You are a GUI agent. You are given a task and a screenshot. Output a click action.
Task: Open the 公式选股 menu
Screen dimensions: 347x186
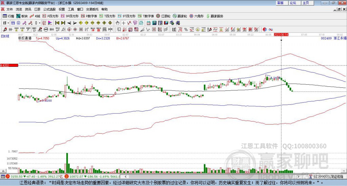click(x=49, y=9)
